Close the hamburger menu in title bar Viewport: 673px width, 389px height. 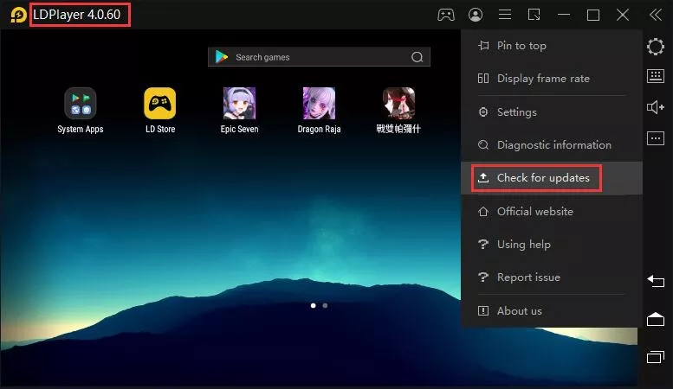pyautogui.click(x=505, y=15)
